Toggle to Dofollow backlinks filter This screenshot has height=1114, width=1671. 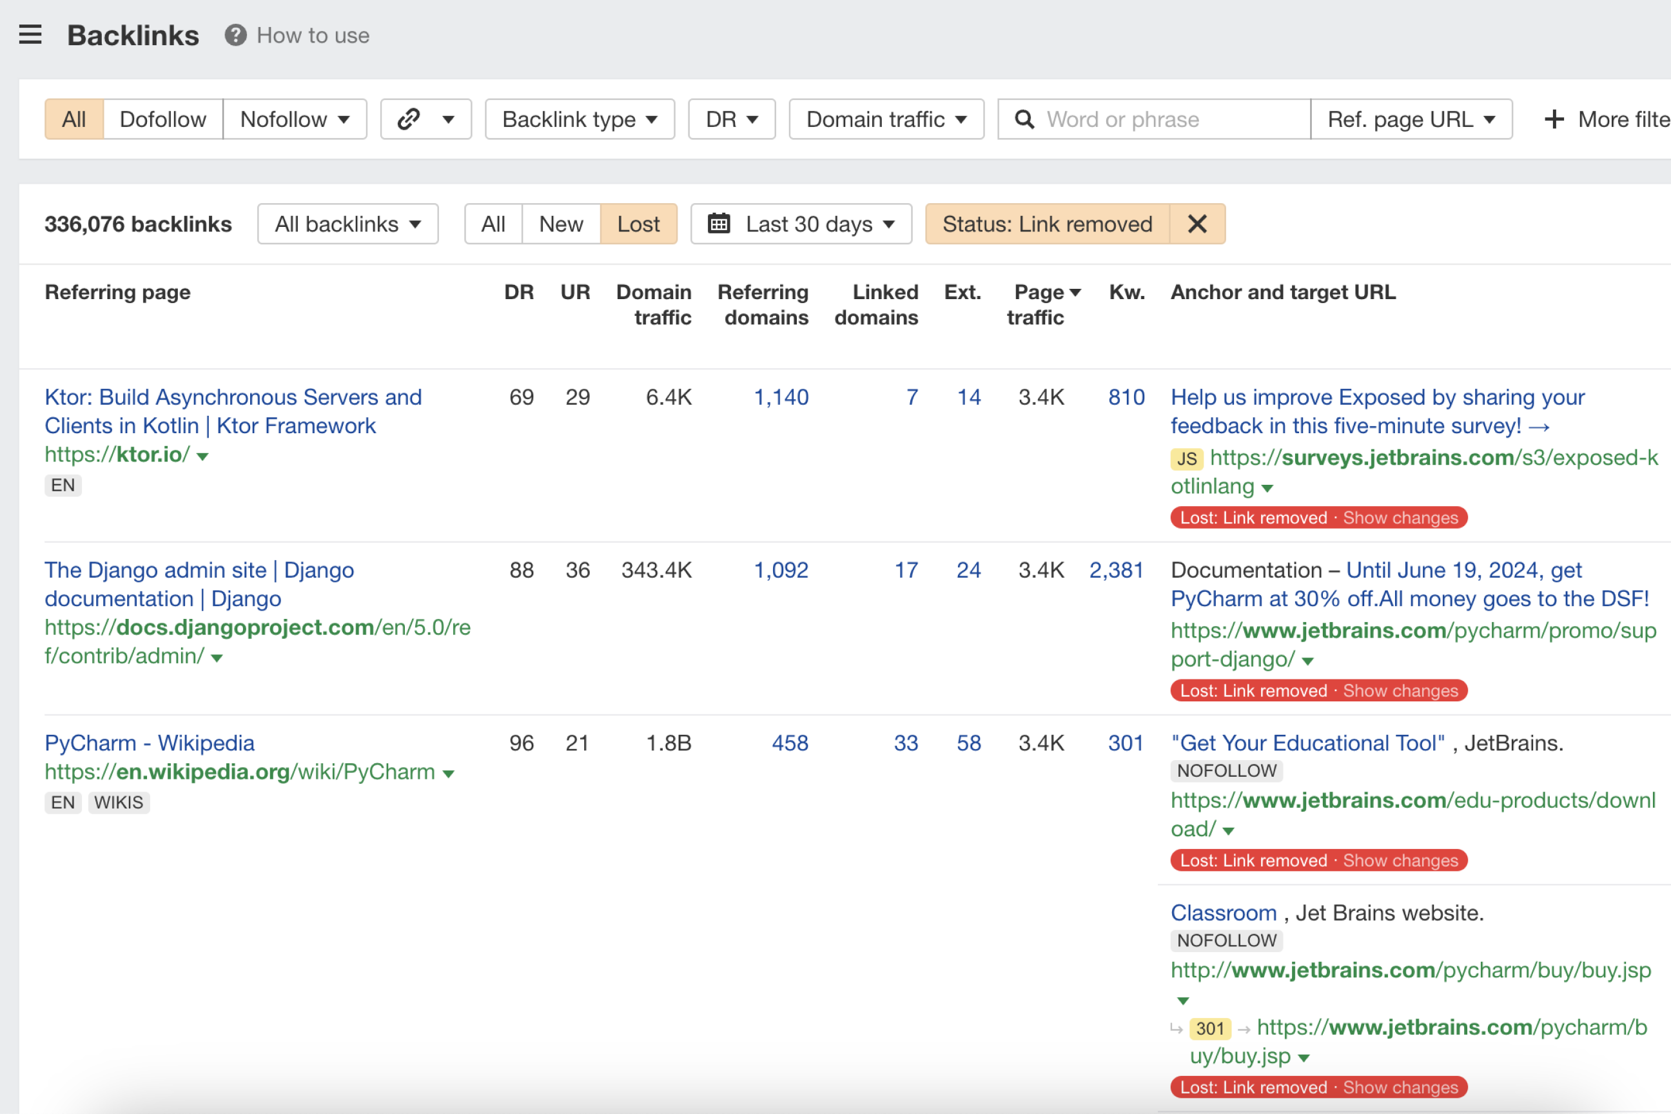pos(162,119)
